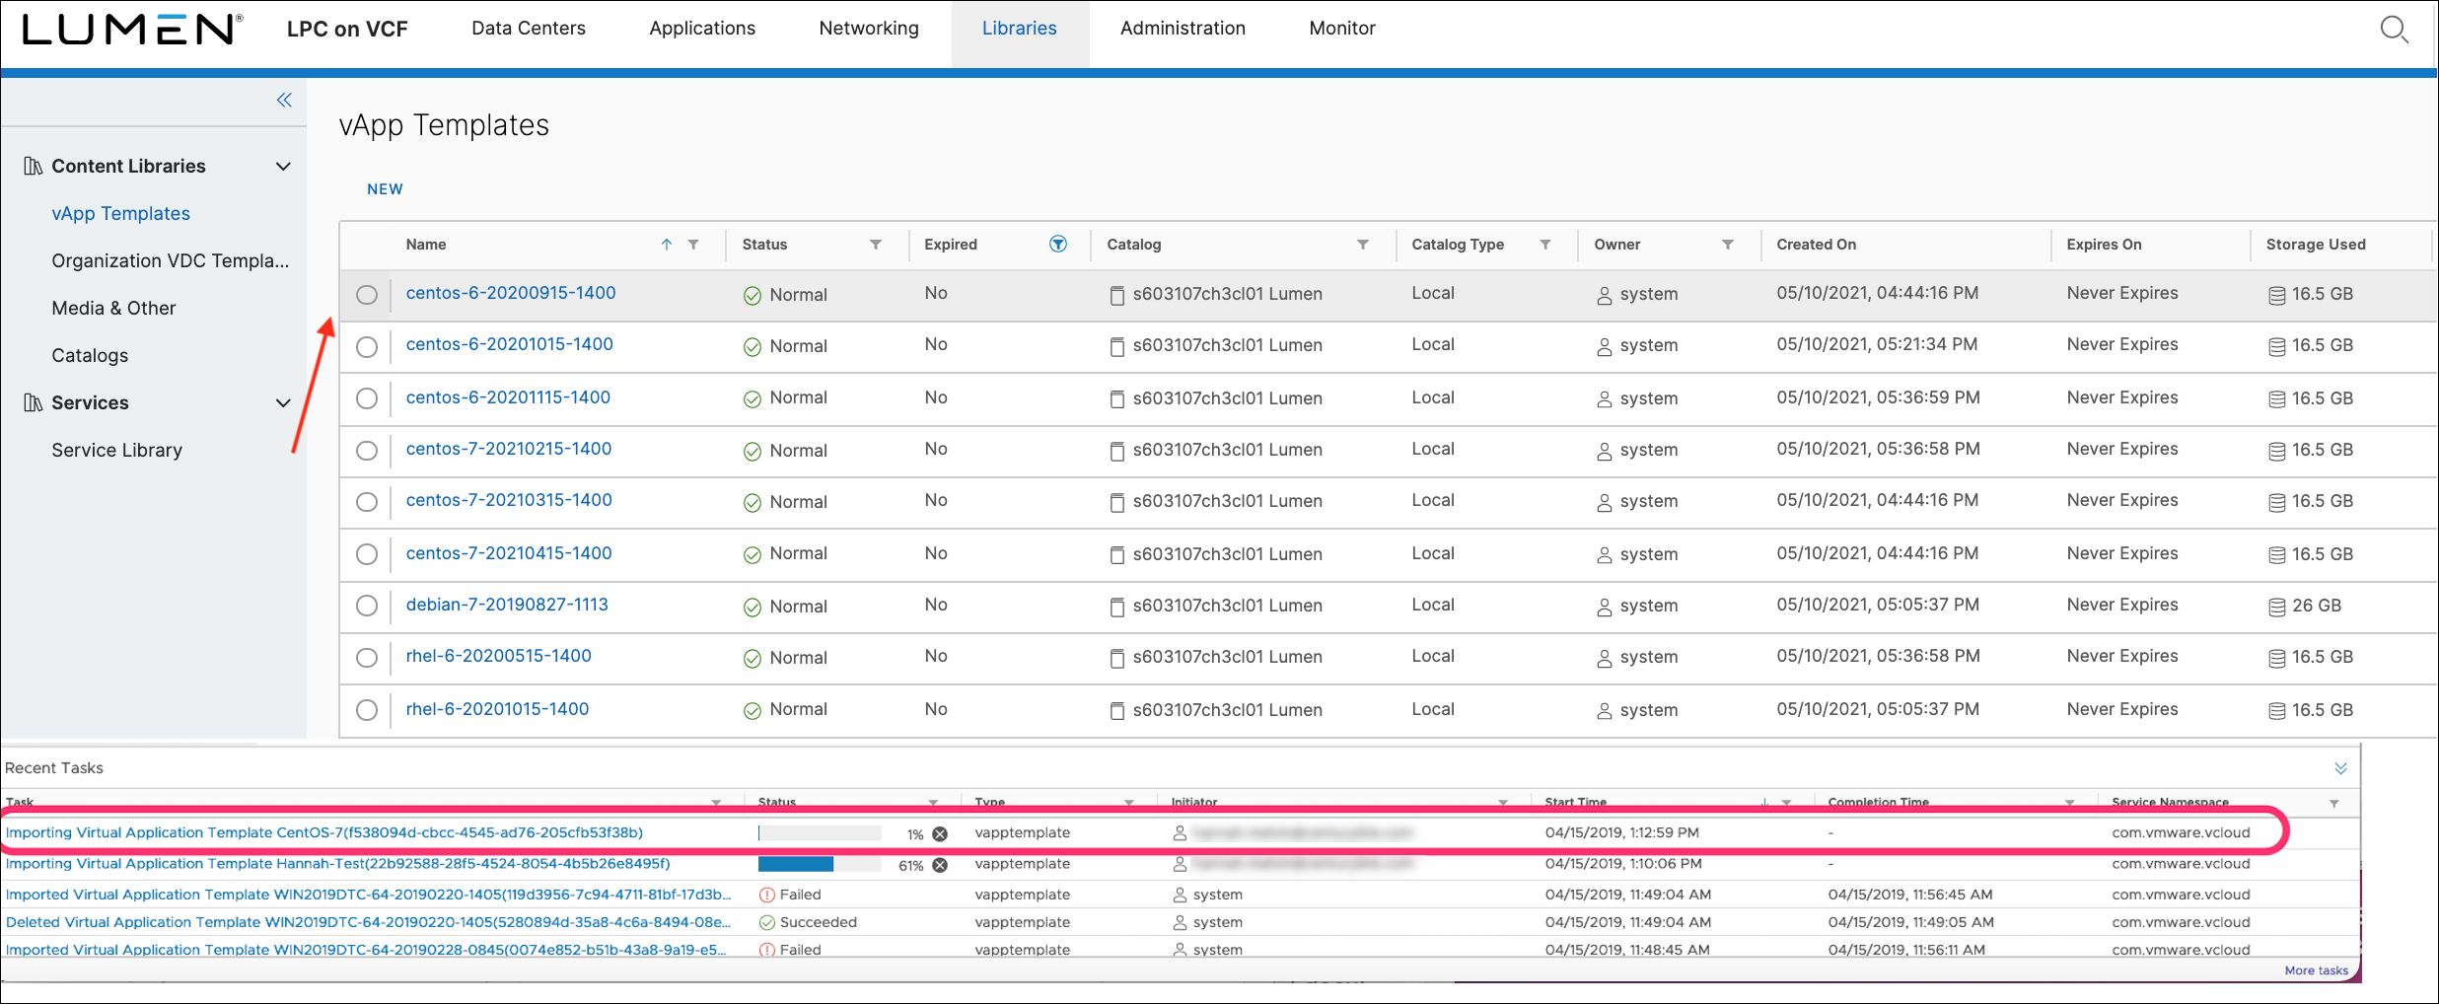The height and width of the screenshot is (1004, 2439).
Task: Collapse the sidebar with double chevron
Action: 284,100
